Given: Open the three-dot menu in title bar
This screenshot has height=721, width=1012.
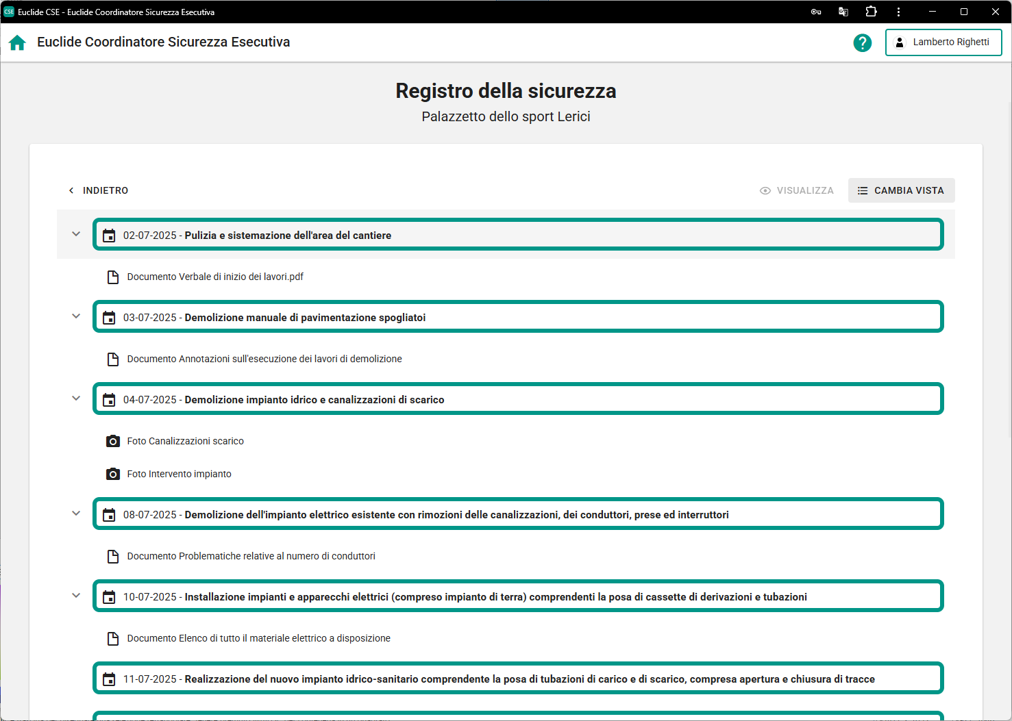Looking at the screenshot, I should tap(898, 12).
